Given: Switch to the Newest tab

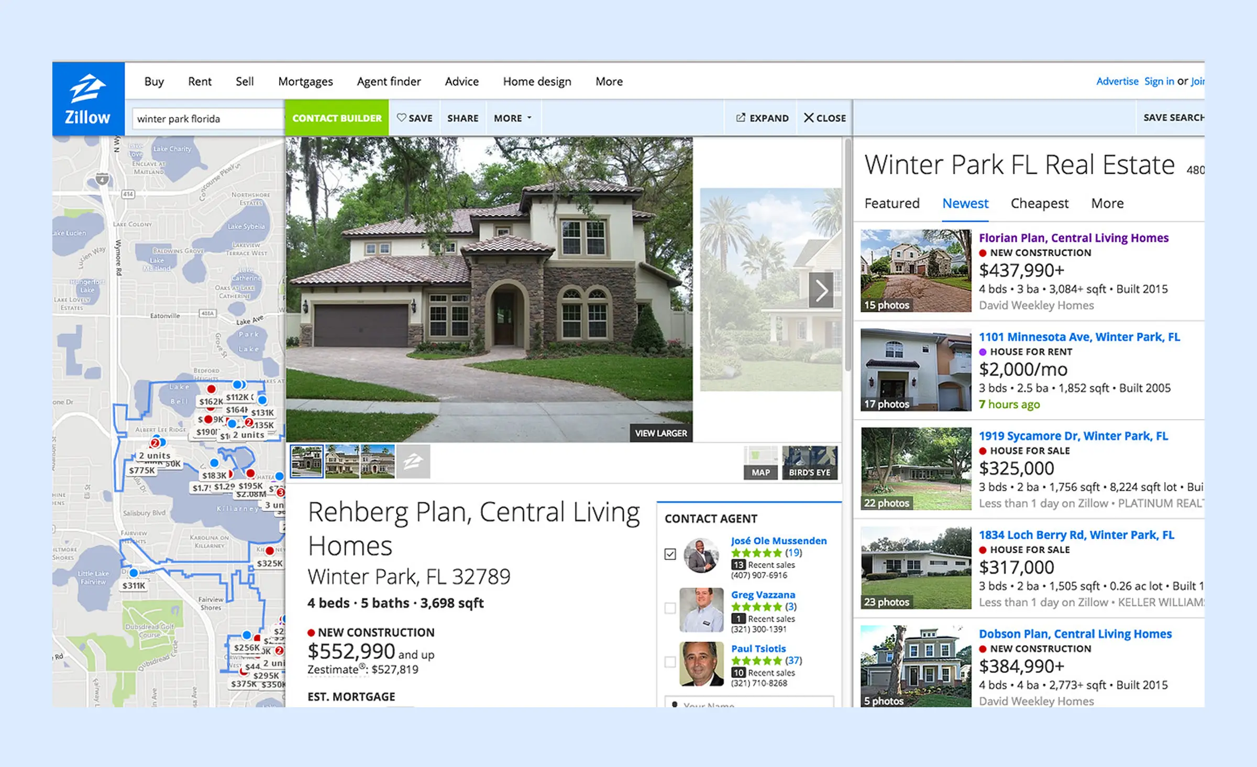Looking at the screenshot, I should tap(965, 203).
